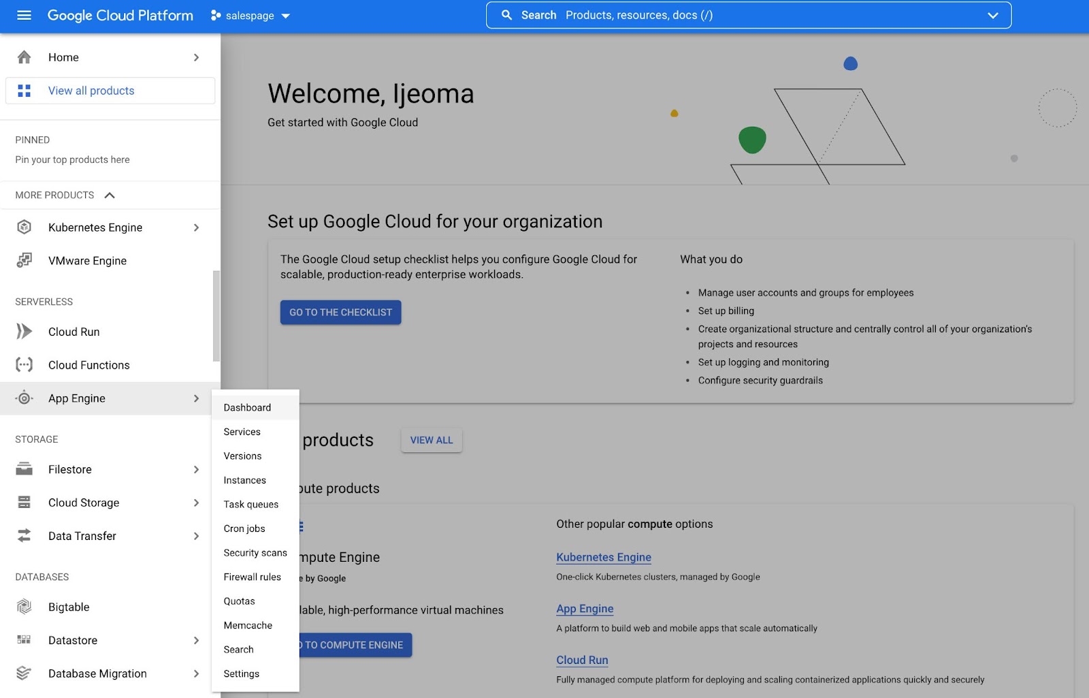The height and width of the screenshot is (698, 1089).
Task: Click the Datastore icon
Action: click(24, 639)
